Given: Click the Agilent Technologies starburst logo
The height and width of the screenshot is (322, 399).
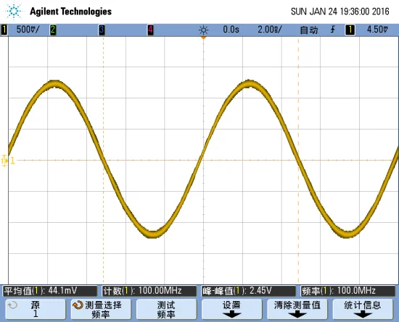Looking at the screenshot, I should (14, 12).
